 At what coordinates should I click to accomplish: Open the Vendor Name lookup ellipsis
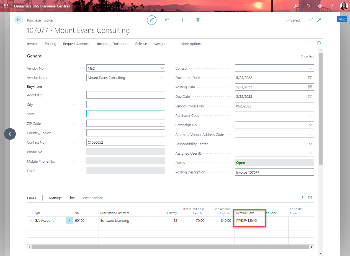point(162,78)
